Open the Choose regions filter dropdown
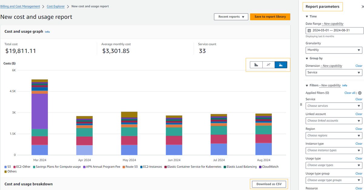This screenshot has width=364, height=190. coord(334,135)
